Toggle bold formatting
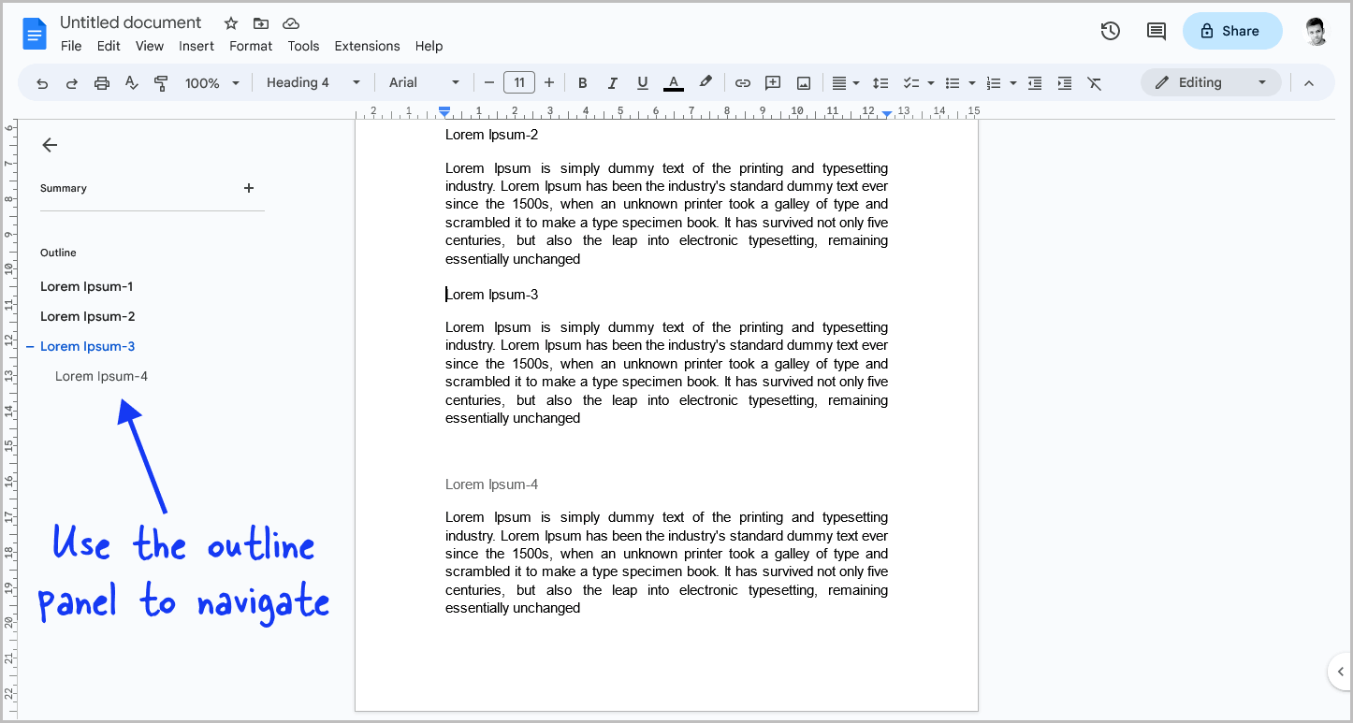Image resolution: width=1353 pixels, height=723 pixels. pos(582,82)
